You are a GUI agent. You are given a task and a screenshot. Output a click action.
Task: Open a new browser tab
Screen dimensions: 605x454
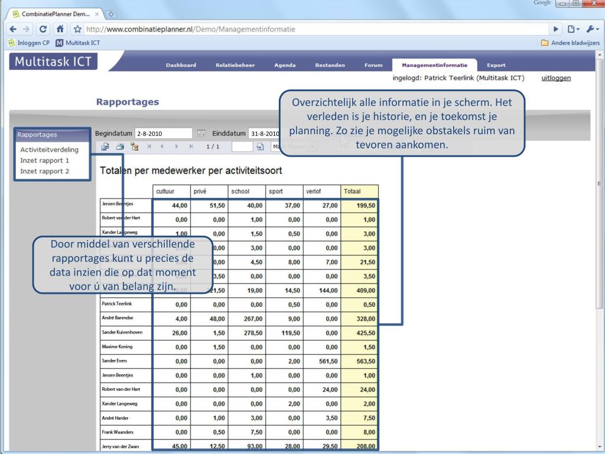(x=110, y=14)
